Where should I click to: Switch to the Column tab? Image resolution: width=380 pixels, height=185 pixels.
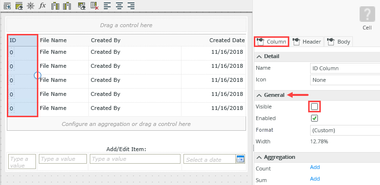point(271,42)
